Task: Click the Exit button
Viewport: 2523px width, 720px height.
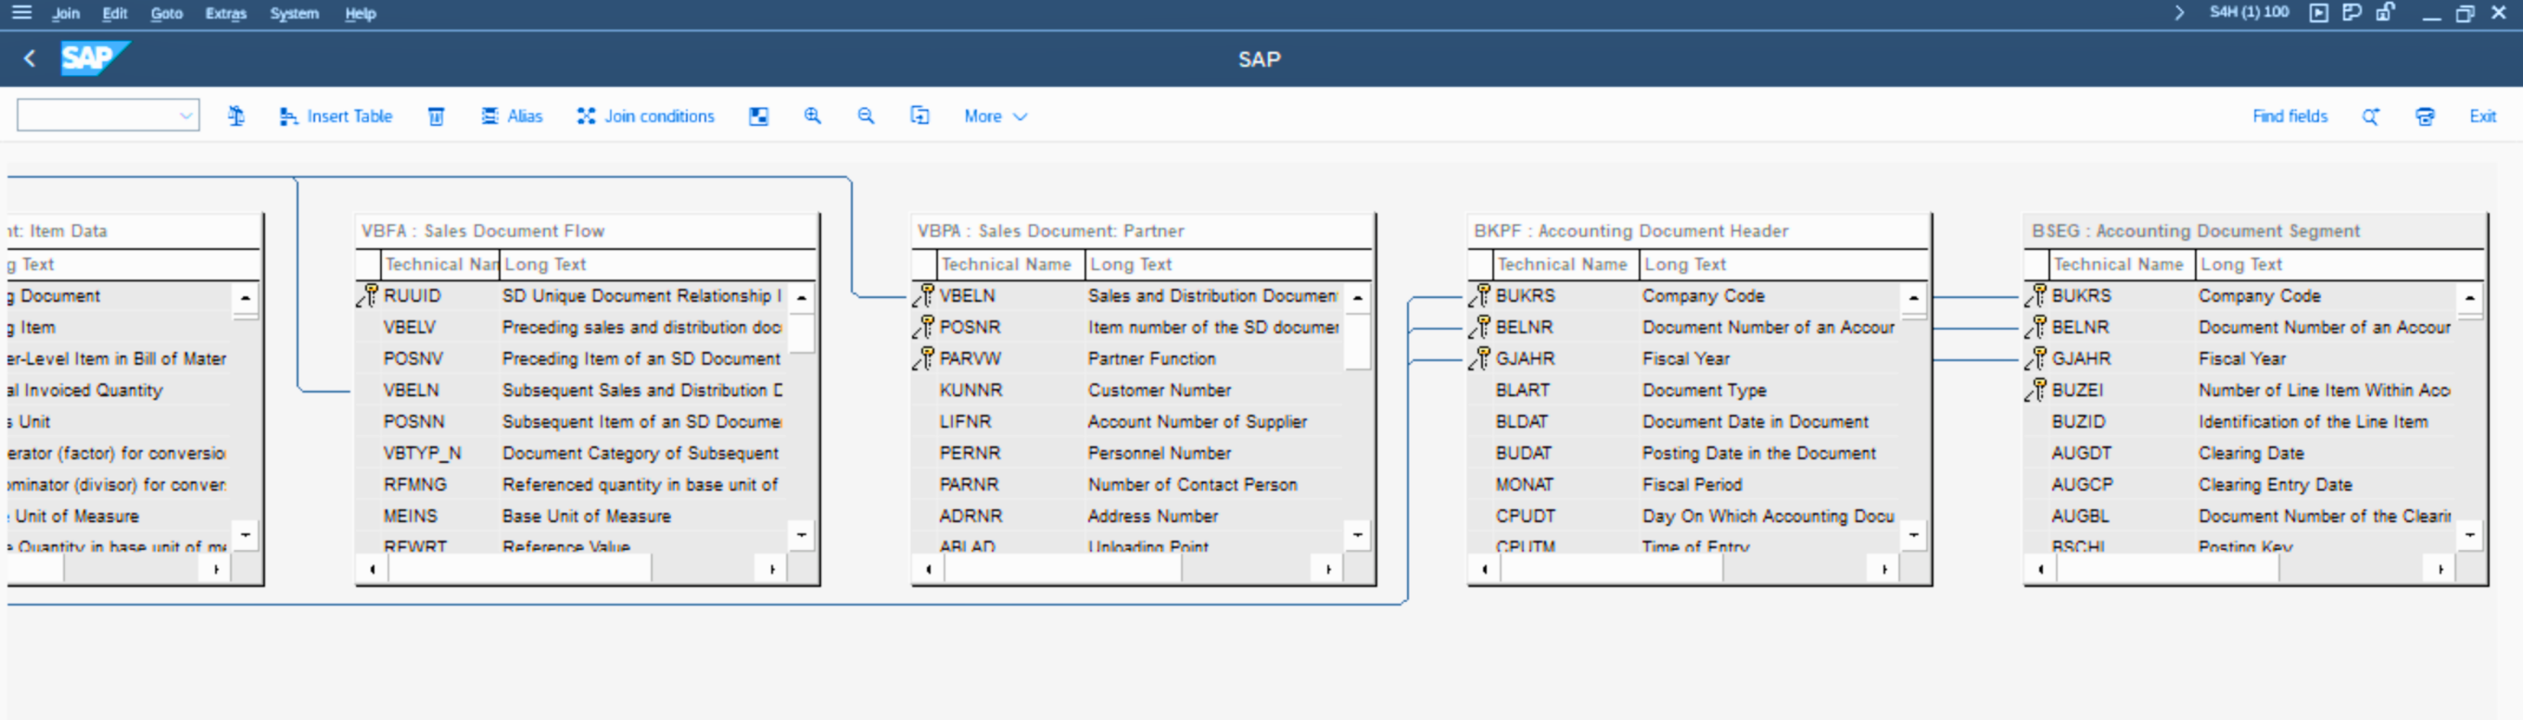Action: pyautogui.click(x=2481, y=117)
